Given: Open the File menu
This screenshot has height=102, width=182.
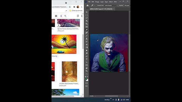Looking at the screenshot, I should tap(89, 2).
